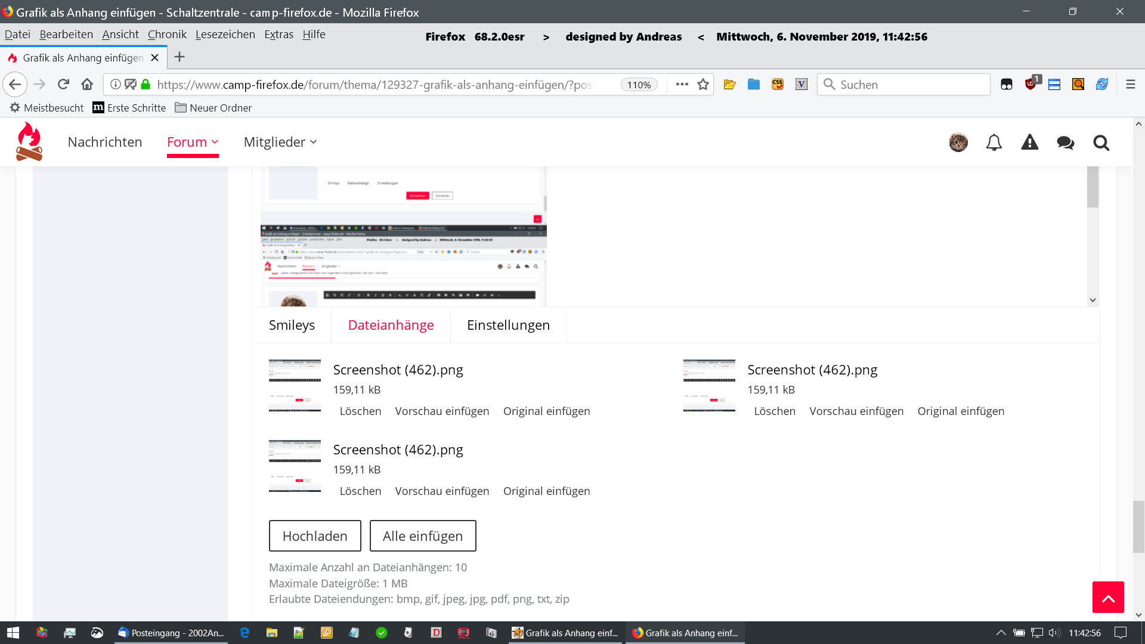
Task: Click the Suchen search input field
Action: point(909,85)
